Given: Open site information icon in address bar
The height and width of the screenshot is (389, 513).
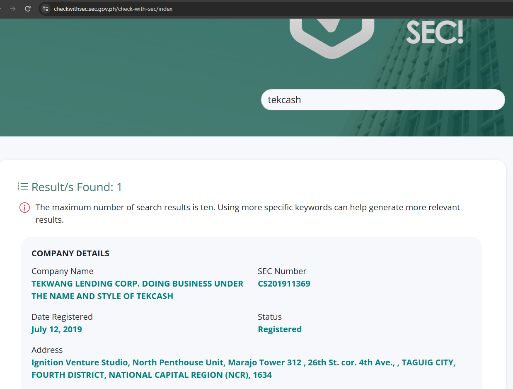Looking at the screenshot, I should 46,9.
